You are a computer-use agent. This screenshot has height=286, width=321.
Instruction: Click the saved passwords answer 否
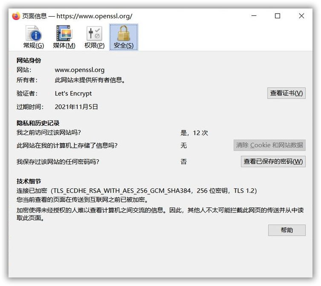pos(184,162)
